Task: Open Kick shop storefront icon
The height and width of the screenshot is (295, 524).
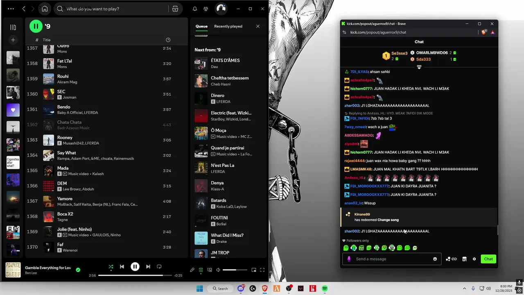Action: click(x=464, y=259)
